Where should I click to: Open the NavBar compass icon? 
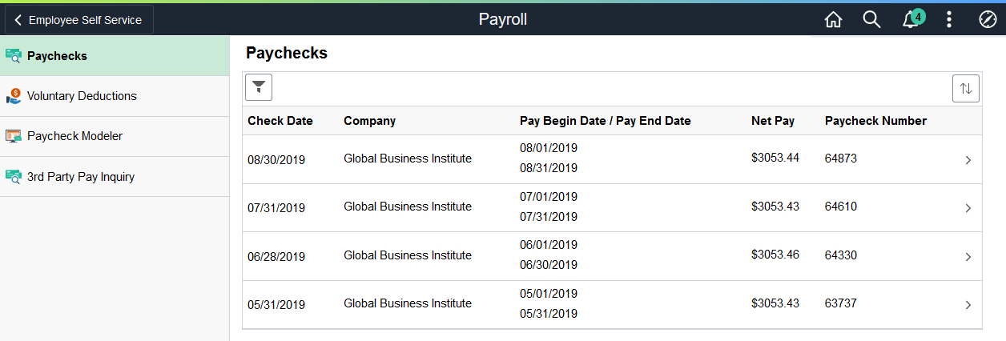pyautogui.click(x=988, y=20)
